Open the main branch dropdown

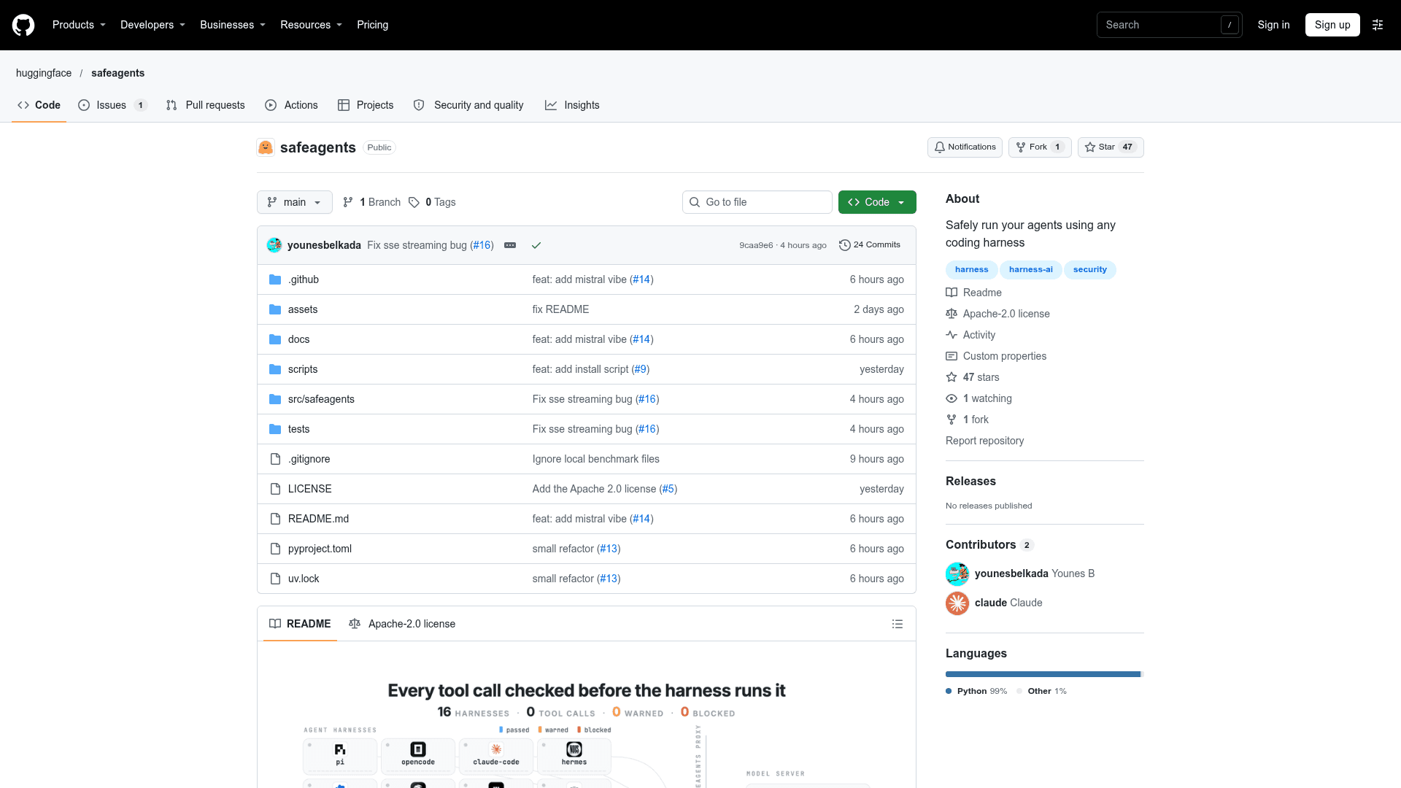pyautogui.click(x=295, y=202)
